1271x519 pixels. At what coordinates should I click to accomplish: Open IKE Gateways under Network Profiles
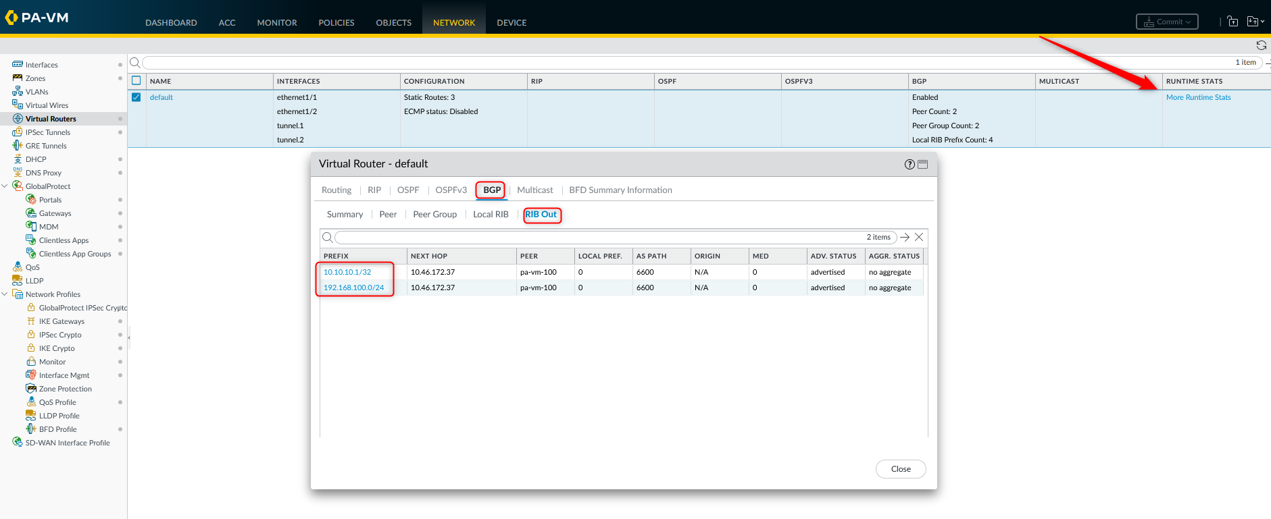click(x=61, y=321)
